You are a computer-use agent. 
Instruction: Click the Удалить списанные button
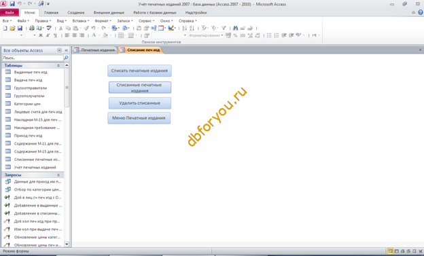[x=140, y=103]
